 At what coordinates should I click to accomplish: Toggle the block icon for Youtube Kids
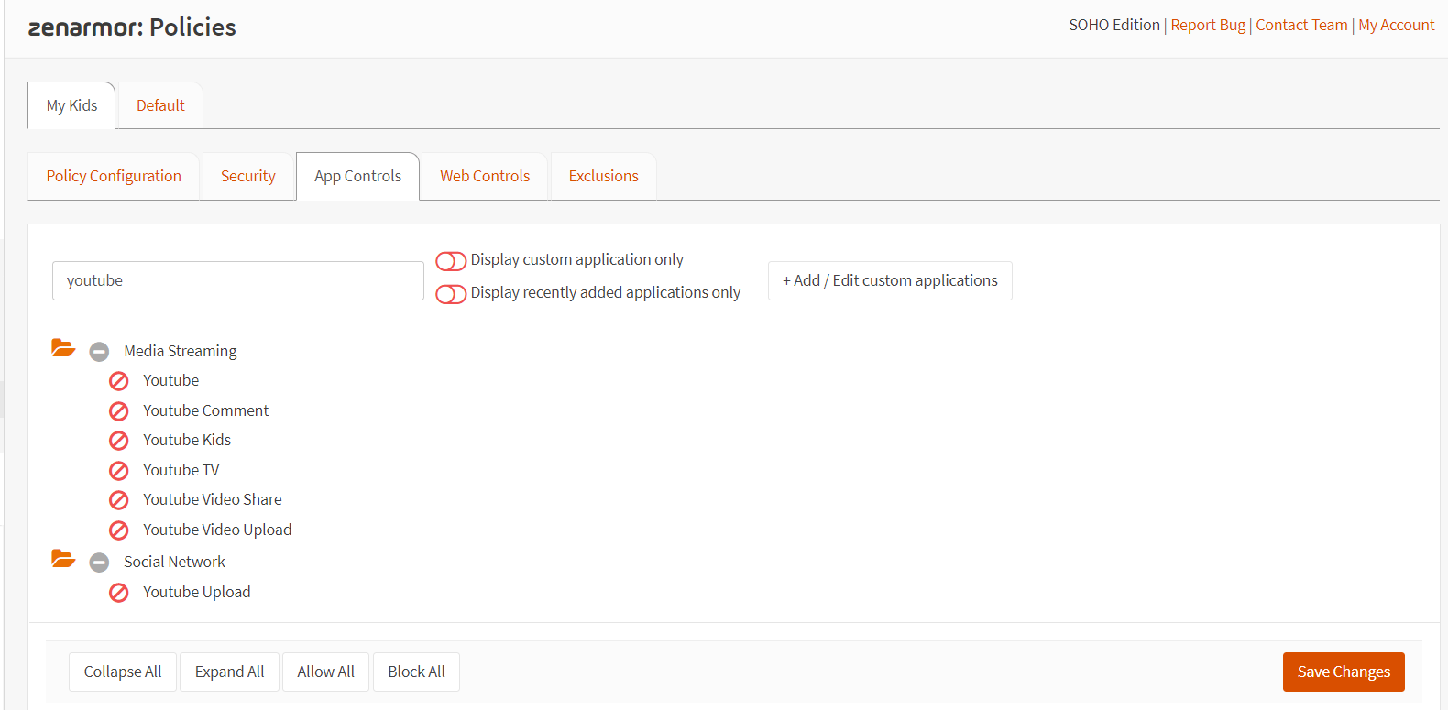[x=119, y=441]
